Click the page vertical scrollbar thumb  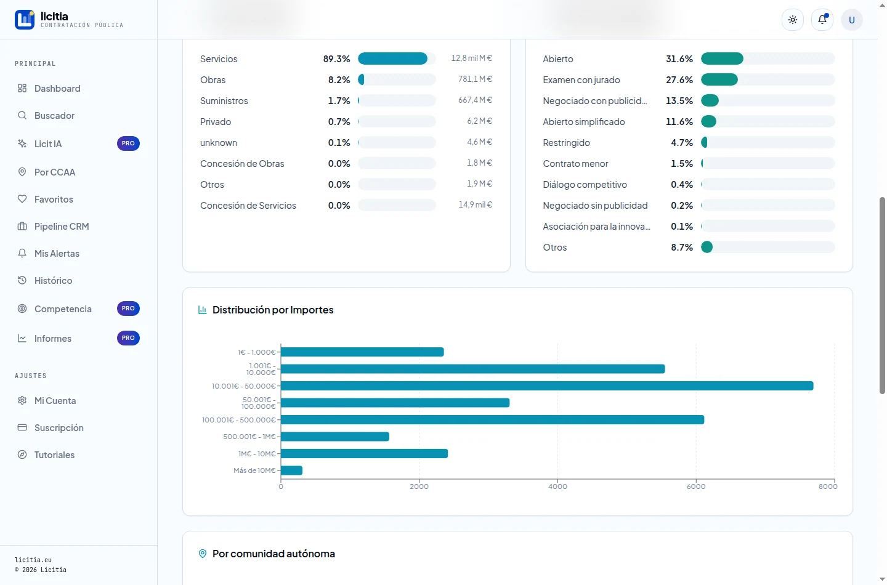[x=882, y=296]
